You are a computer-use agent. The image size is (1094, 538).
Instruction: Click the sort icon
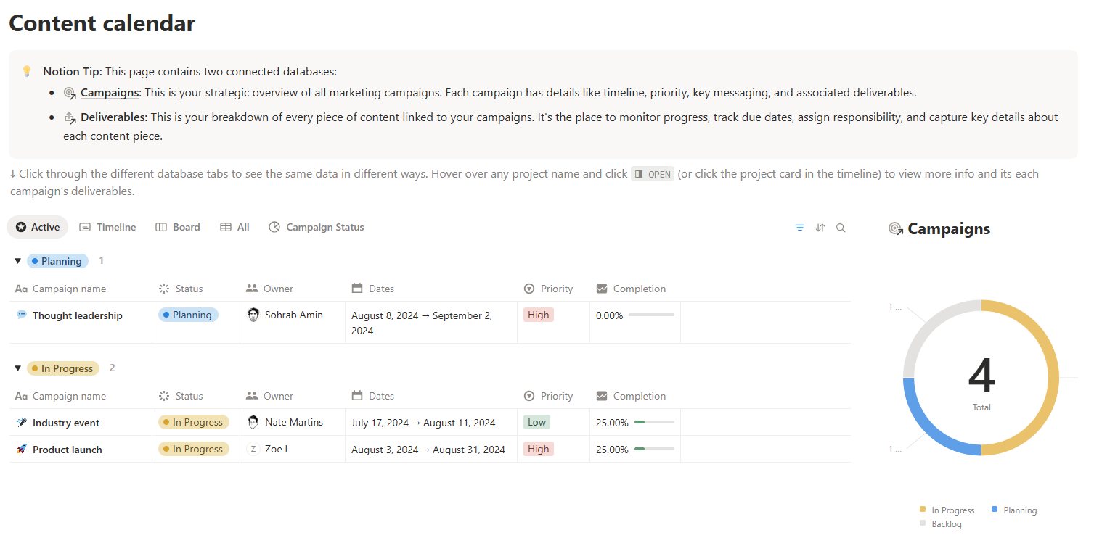coord(820,227)
